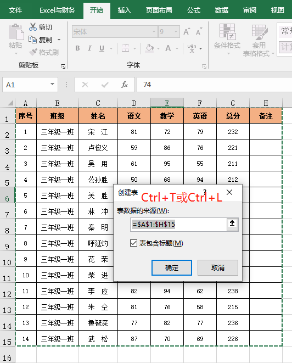This screenshot has width=292, height=363.
Task: Open the clipboard group dialog launcher
Action: pyautogui.click(x=63, y=66)
